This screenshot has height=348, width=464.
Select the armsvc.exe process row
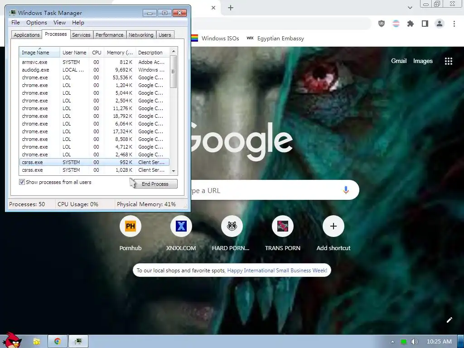tap(94, 62)
